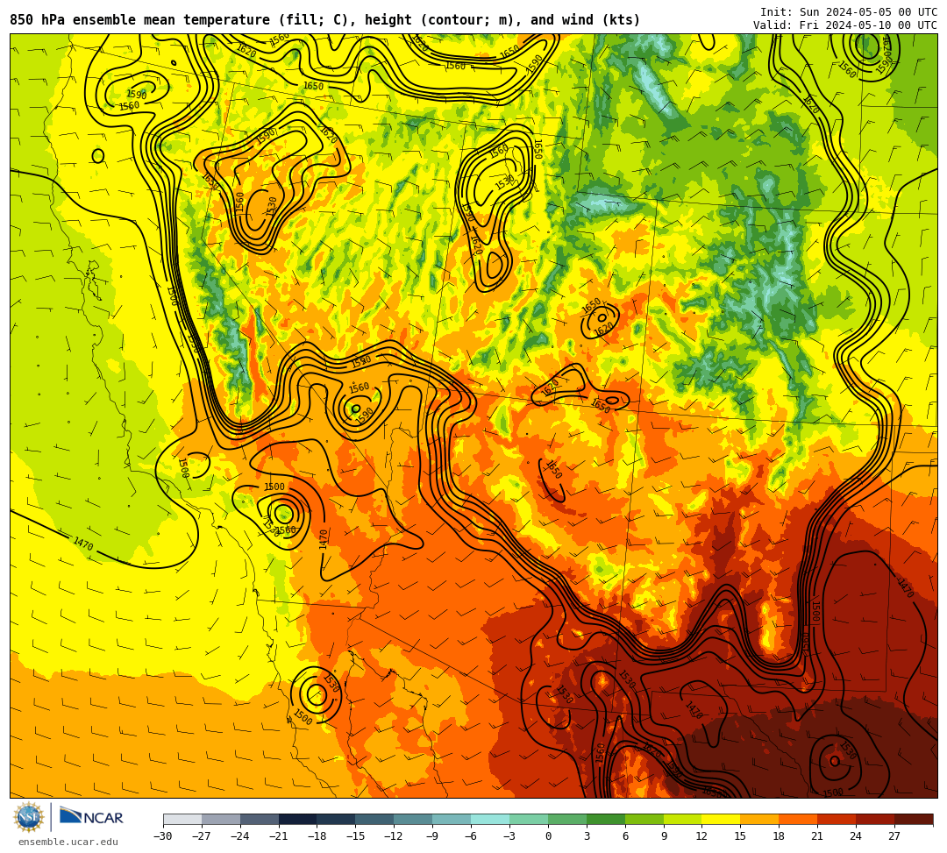
Task: Pick the dark green 3 to 6 segment
Action: 606,819
